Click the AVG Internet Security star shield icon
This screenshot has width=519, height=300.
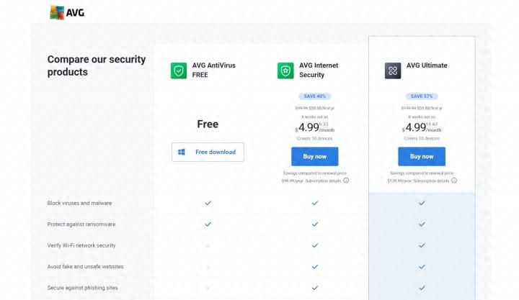pyautogui.click(x=285, y=71)
